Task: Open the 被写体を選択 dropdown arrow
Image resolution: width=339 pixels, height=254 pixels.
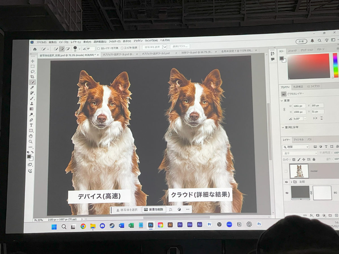Action: tap(165, 47)
